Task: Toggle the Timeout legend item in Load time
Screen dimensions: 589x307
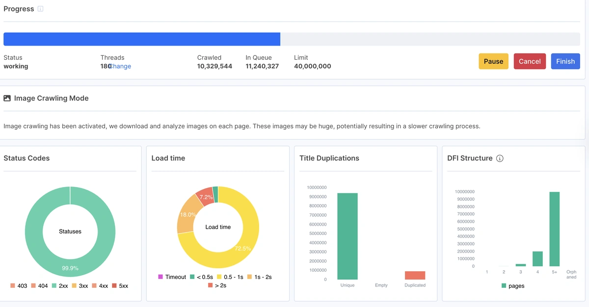Action: point(172,277)
